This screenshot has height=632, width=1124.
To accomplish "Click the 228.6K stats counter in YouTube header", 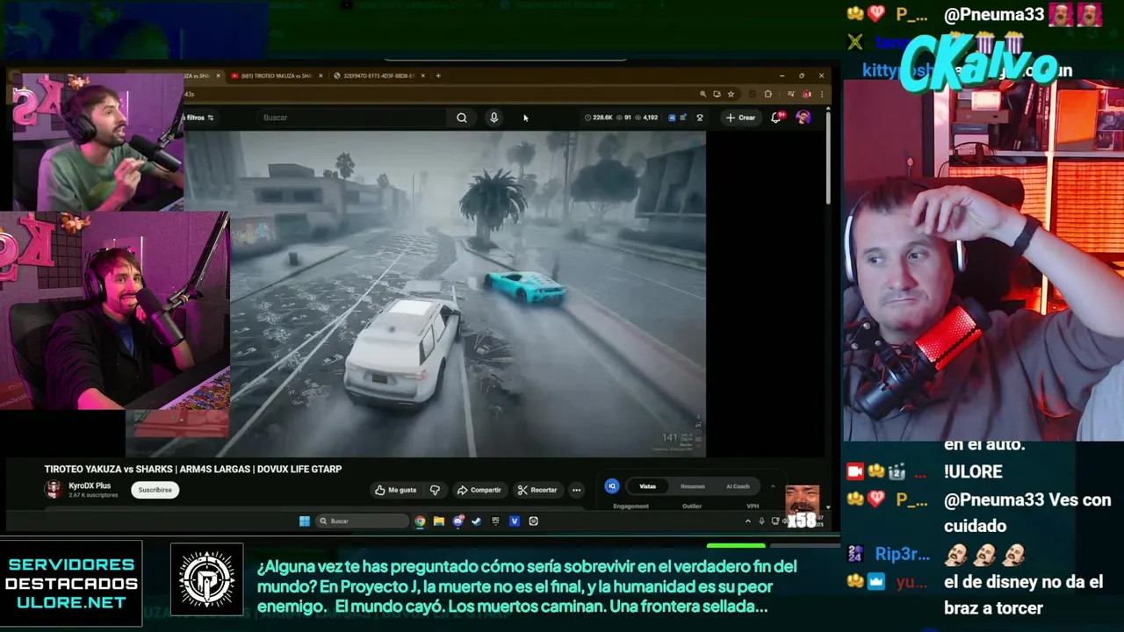I will [x=598, y=118].
